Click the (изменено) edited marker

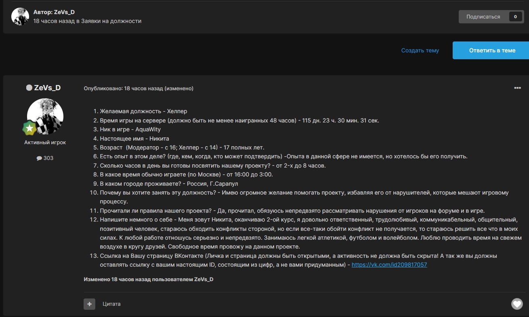pyautogui.click(x=178, y=88)
